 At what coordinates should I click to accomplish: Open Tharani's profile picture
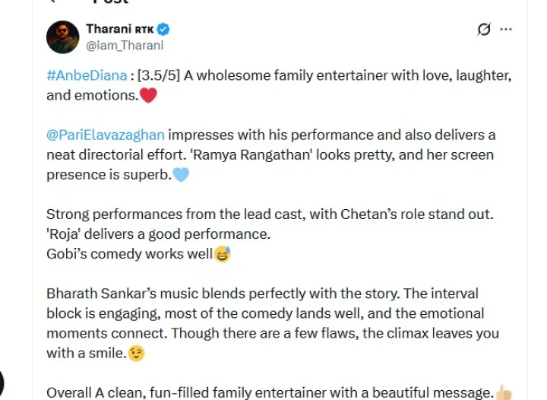[63, 37]
